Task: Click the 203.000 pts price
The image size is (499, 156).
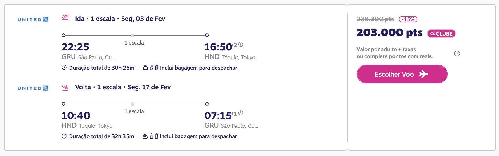Action: point(389,33)
